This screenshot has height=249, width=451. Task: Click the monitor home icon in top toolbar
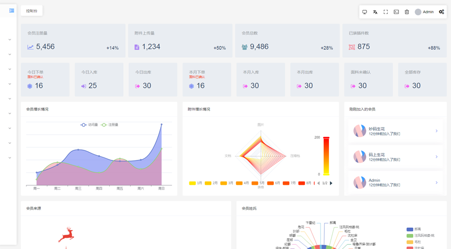(365, 12)
